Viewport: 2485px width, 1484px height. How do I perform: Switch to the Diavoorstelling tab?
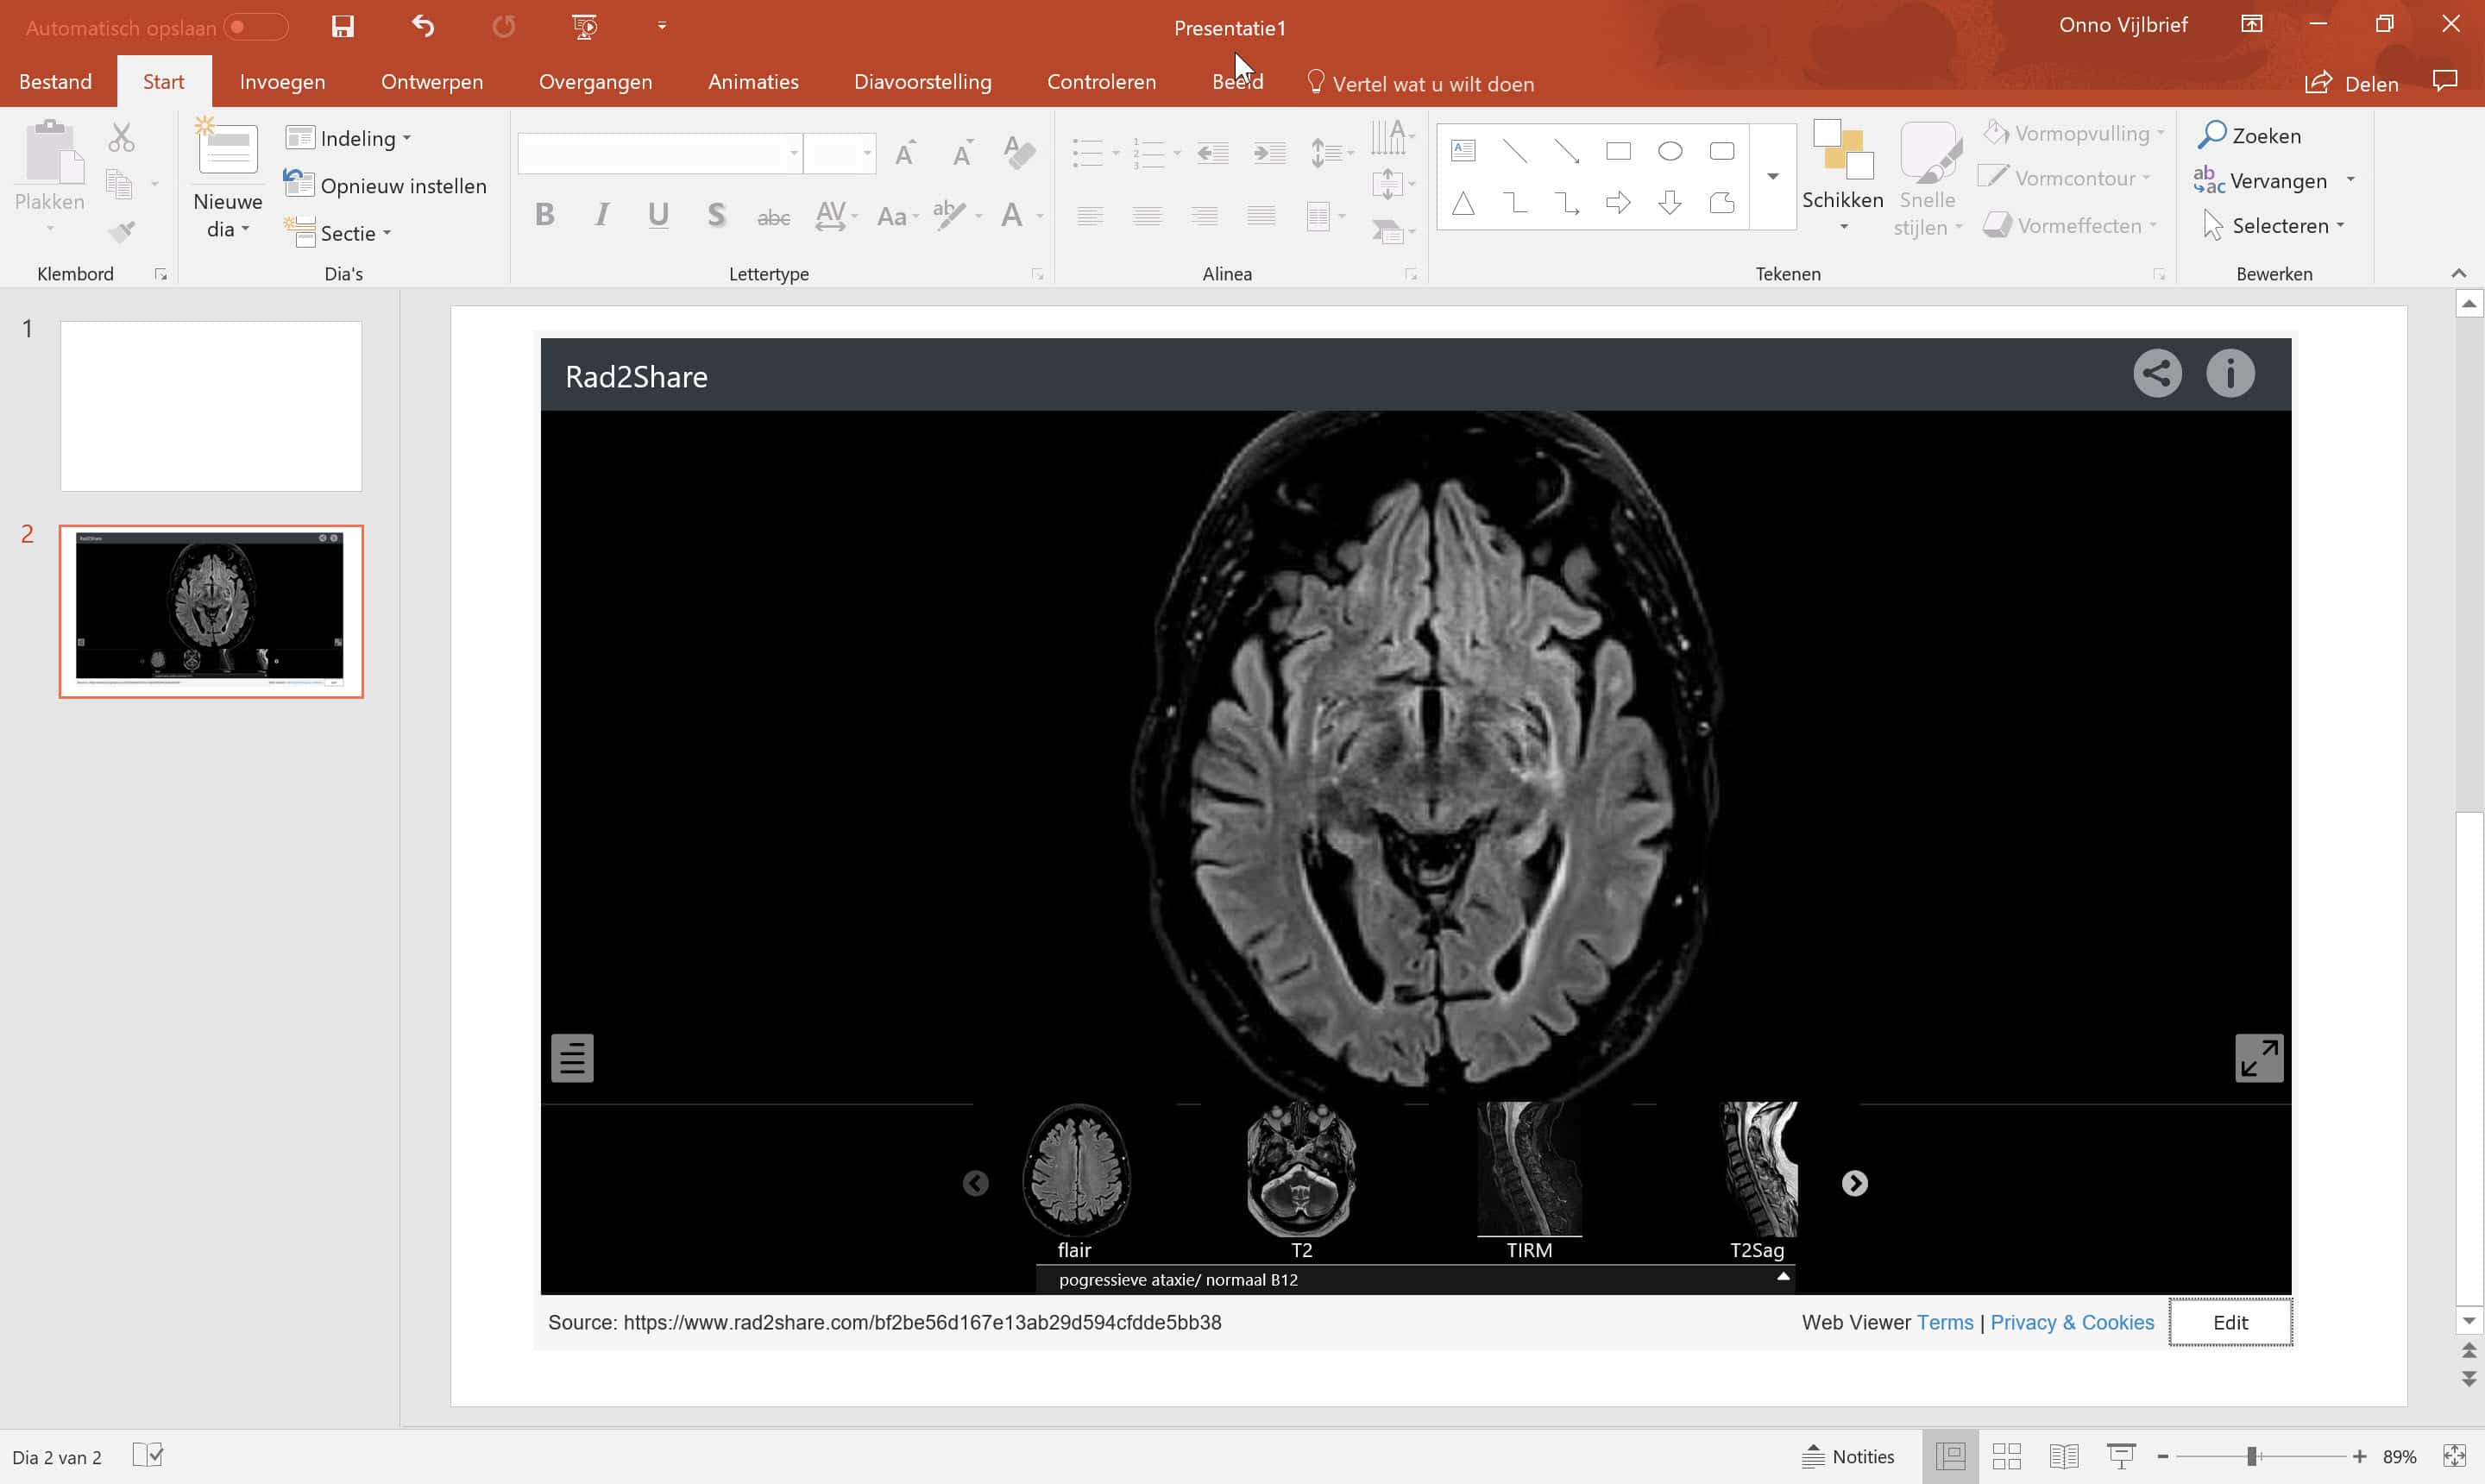[922, 81]
